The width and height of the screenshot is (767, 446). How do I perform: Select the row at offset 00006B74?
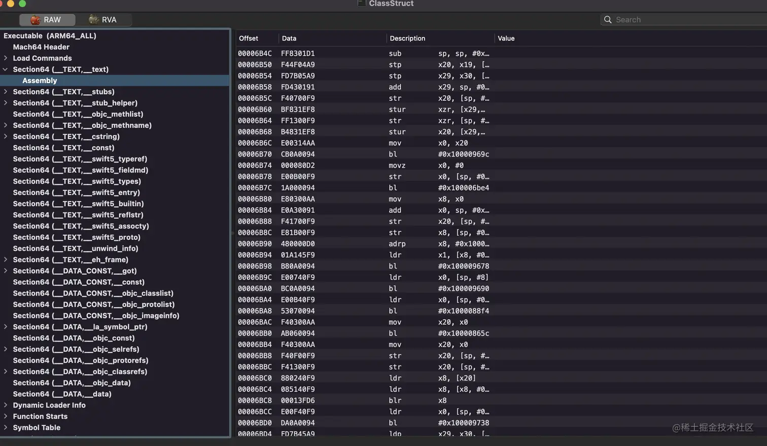click(501, 165)
